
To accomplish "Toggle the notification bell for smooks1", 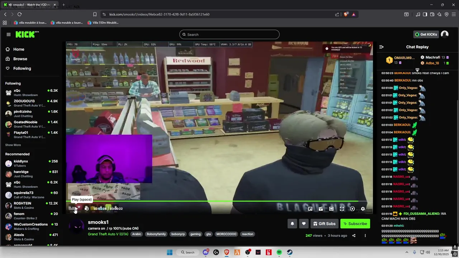I will (x=292, y=224).
